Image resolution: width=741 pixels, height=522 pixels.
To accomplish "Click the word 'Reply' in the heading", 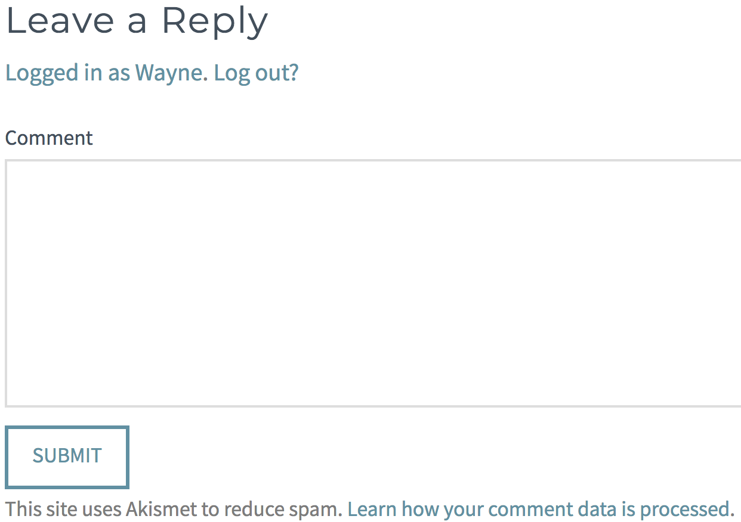I will tap(215, 23).
